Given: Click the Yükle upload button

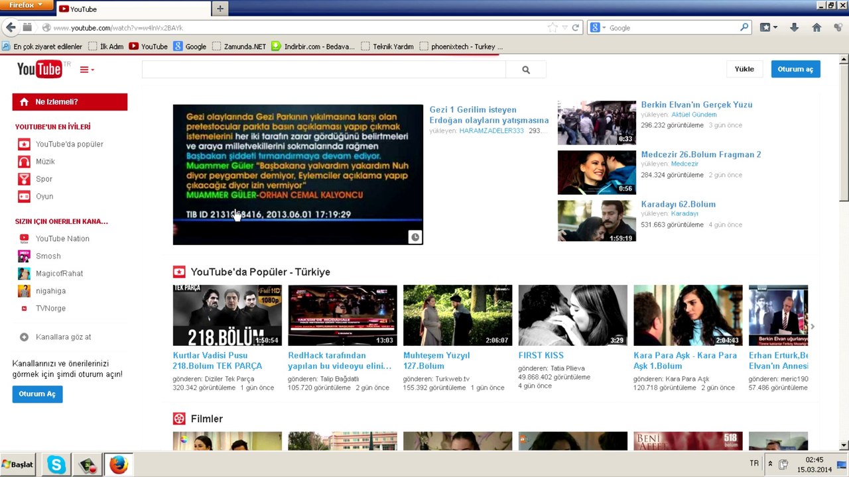Looking at the screenshot, I should (744, 69).
